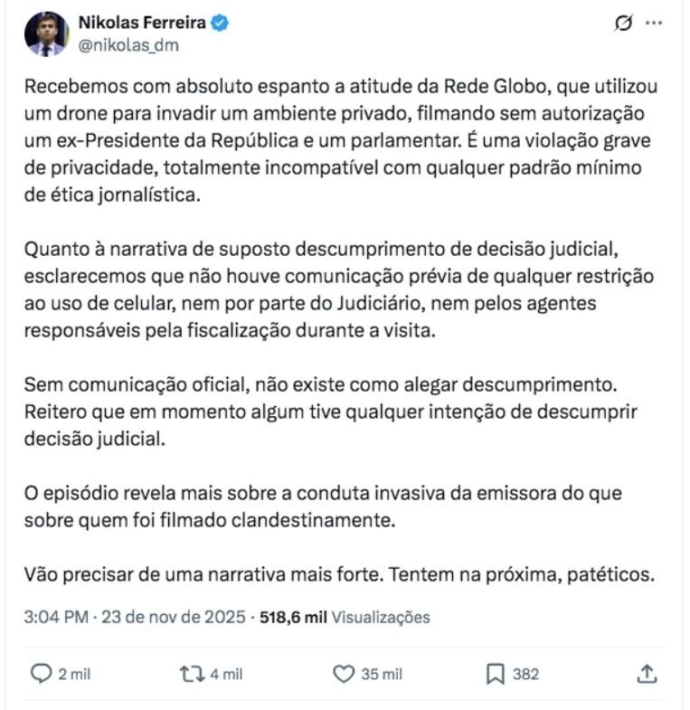
Task: Click the 2 mil replies count
Action: click(x=74, y=674)
